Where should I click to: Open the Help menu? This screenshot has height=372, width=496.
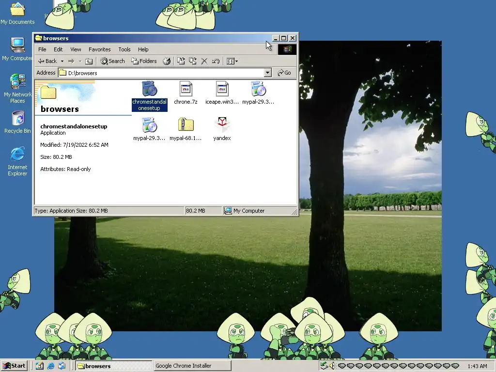coord(143,49)
